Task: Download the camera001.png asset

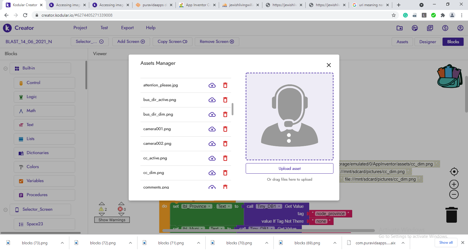Action: [212, 129]
